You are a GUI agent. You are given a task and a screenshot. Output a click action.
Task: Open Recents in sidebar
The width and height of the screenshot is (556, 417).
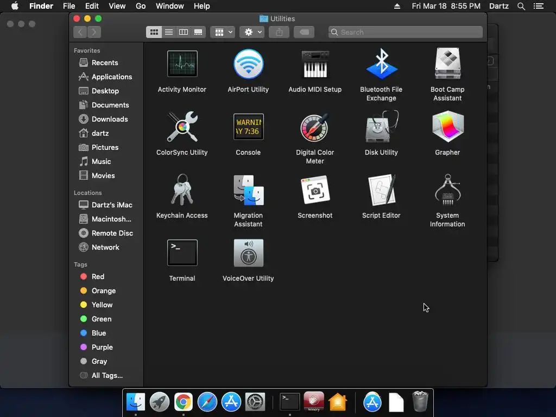click(x=105, y=63)
